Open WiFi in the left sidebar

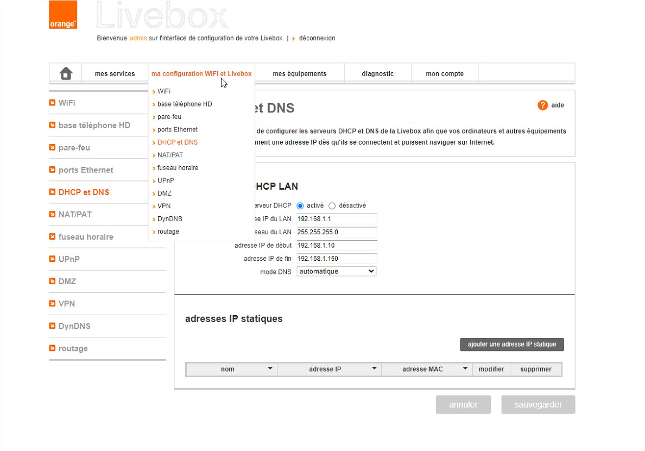pyautogui.click(x=67, y=103)
